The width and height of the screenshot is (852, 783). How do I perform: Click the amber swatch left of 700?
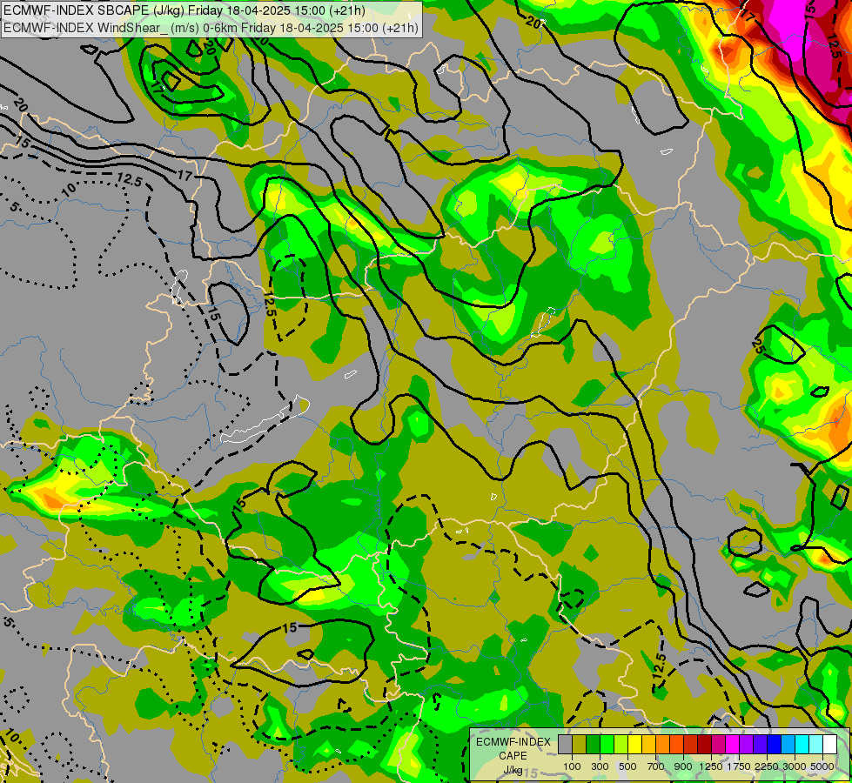tap(648, 745)
